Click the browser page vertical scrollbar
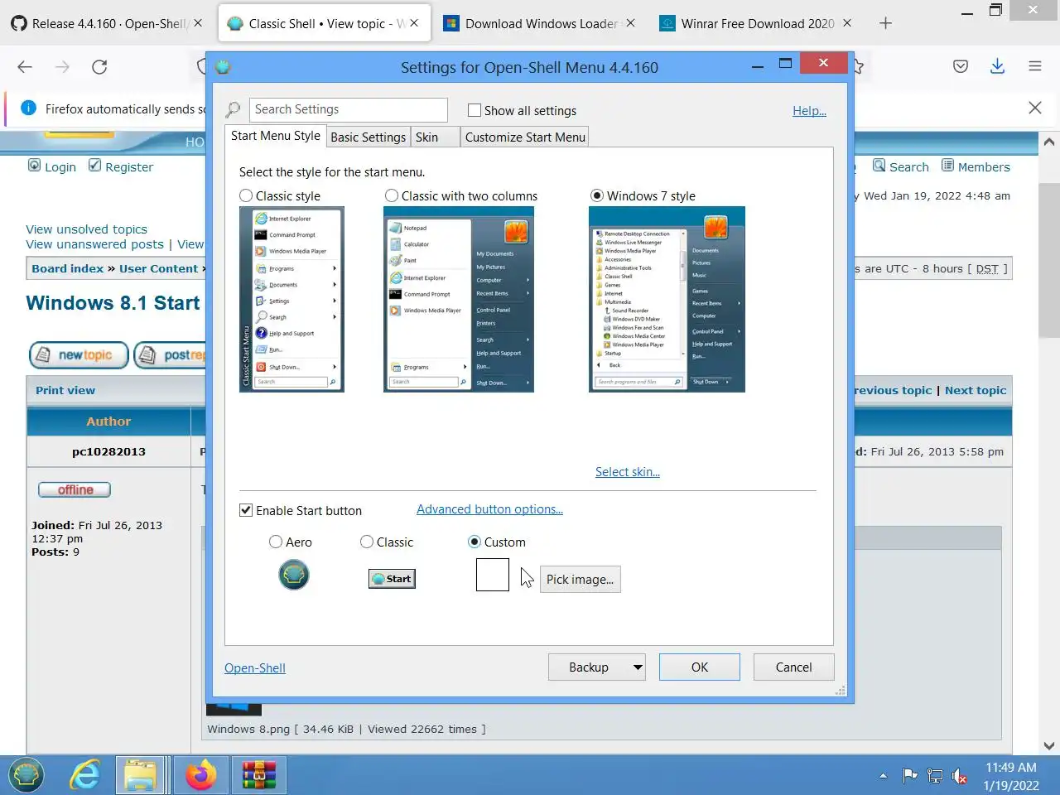 tap(1049, 261)
